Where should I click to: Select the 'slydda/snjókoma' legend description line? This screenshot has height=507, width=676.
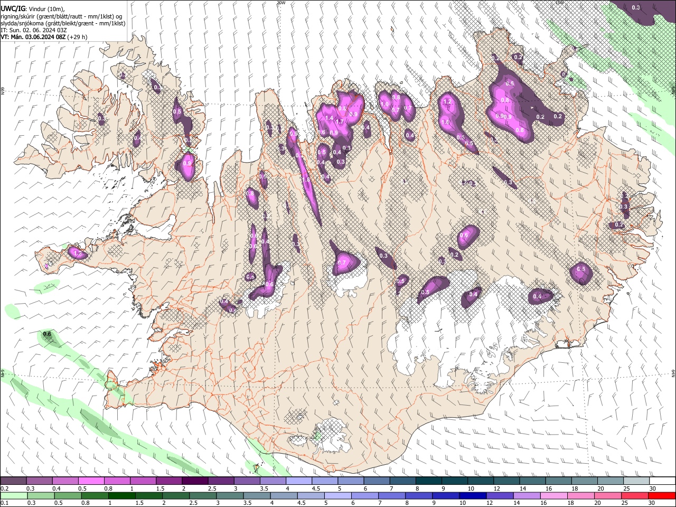[63, 23]
